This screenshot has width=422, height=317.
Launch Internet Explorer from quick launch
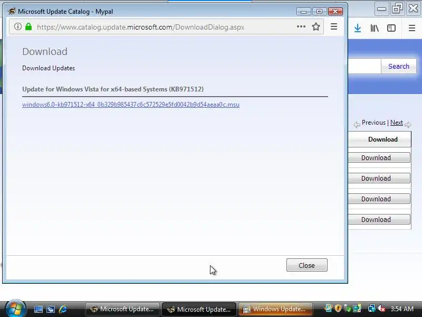tap(63, 309)
